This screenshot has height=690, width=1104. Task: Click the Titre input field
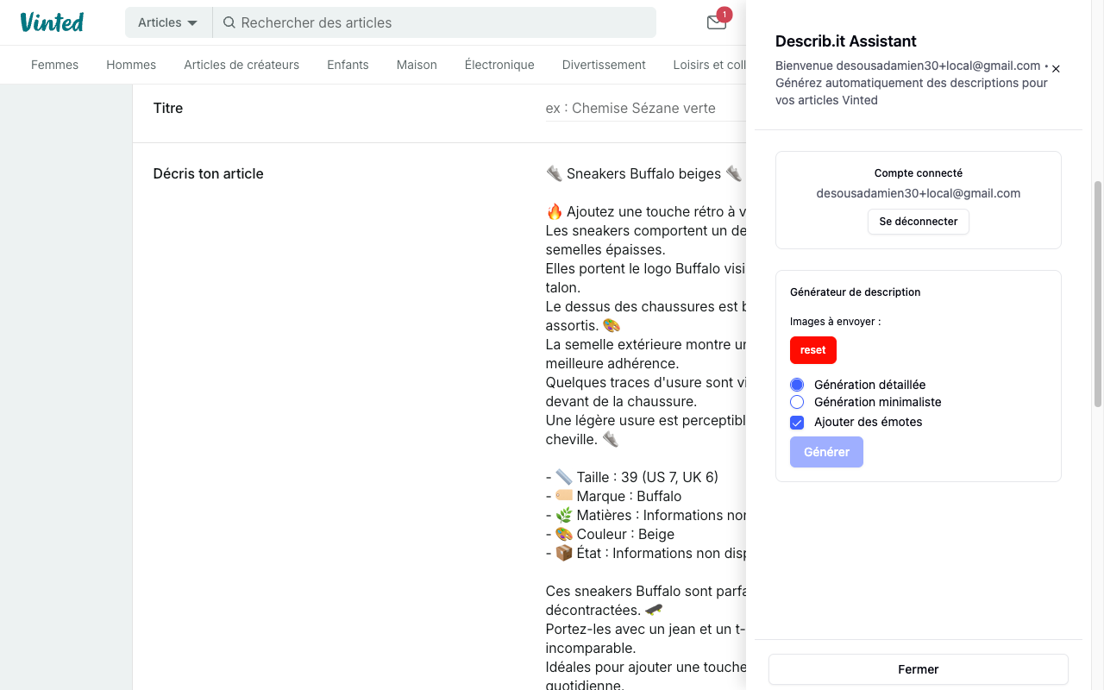click(x=645, y=109)
